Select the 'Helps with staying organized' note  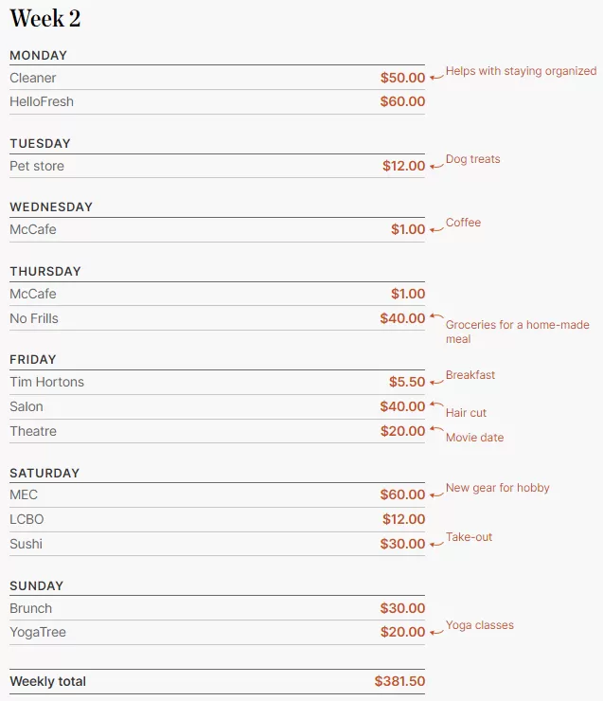pyautogui.click(x=521, y=71)
